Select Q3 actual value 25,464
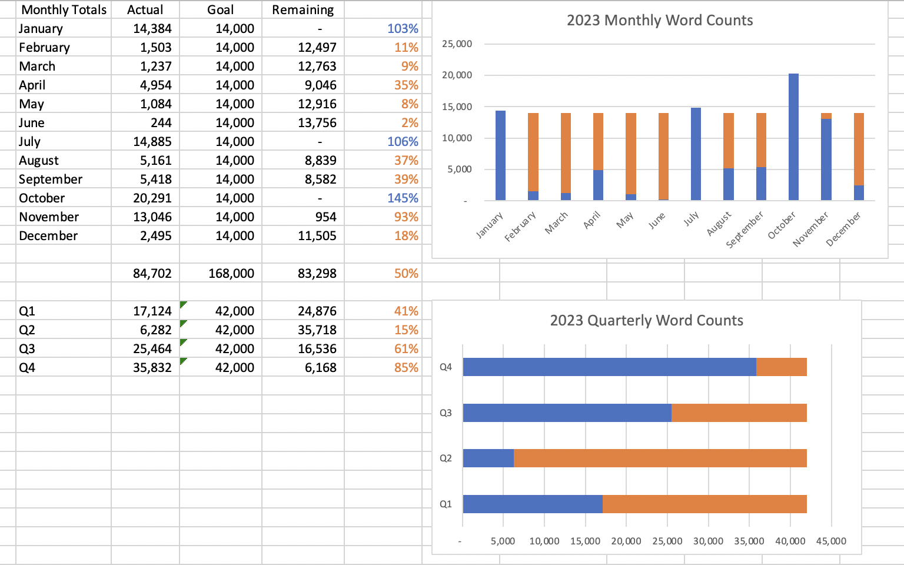The height and width of the screenshot is (565, 904). (145, 348)
